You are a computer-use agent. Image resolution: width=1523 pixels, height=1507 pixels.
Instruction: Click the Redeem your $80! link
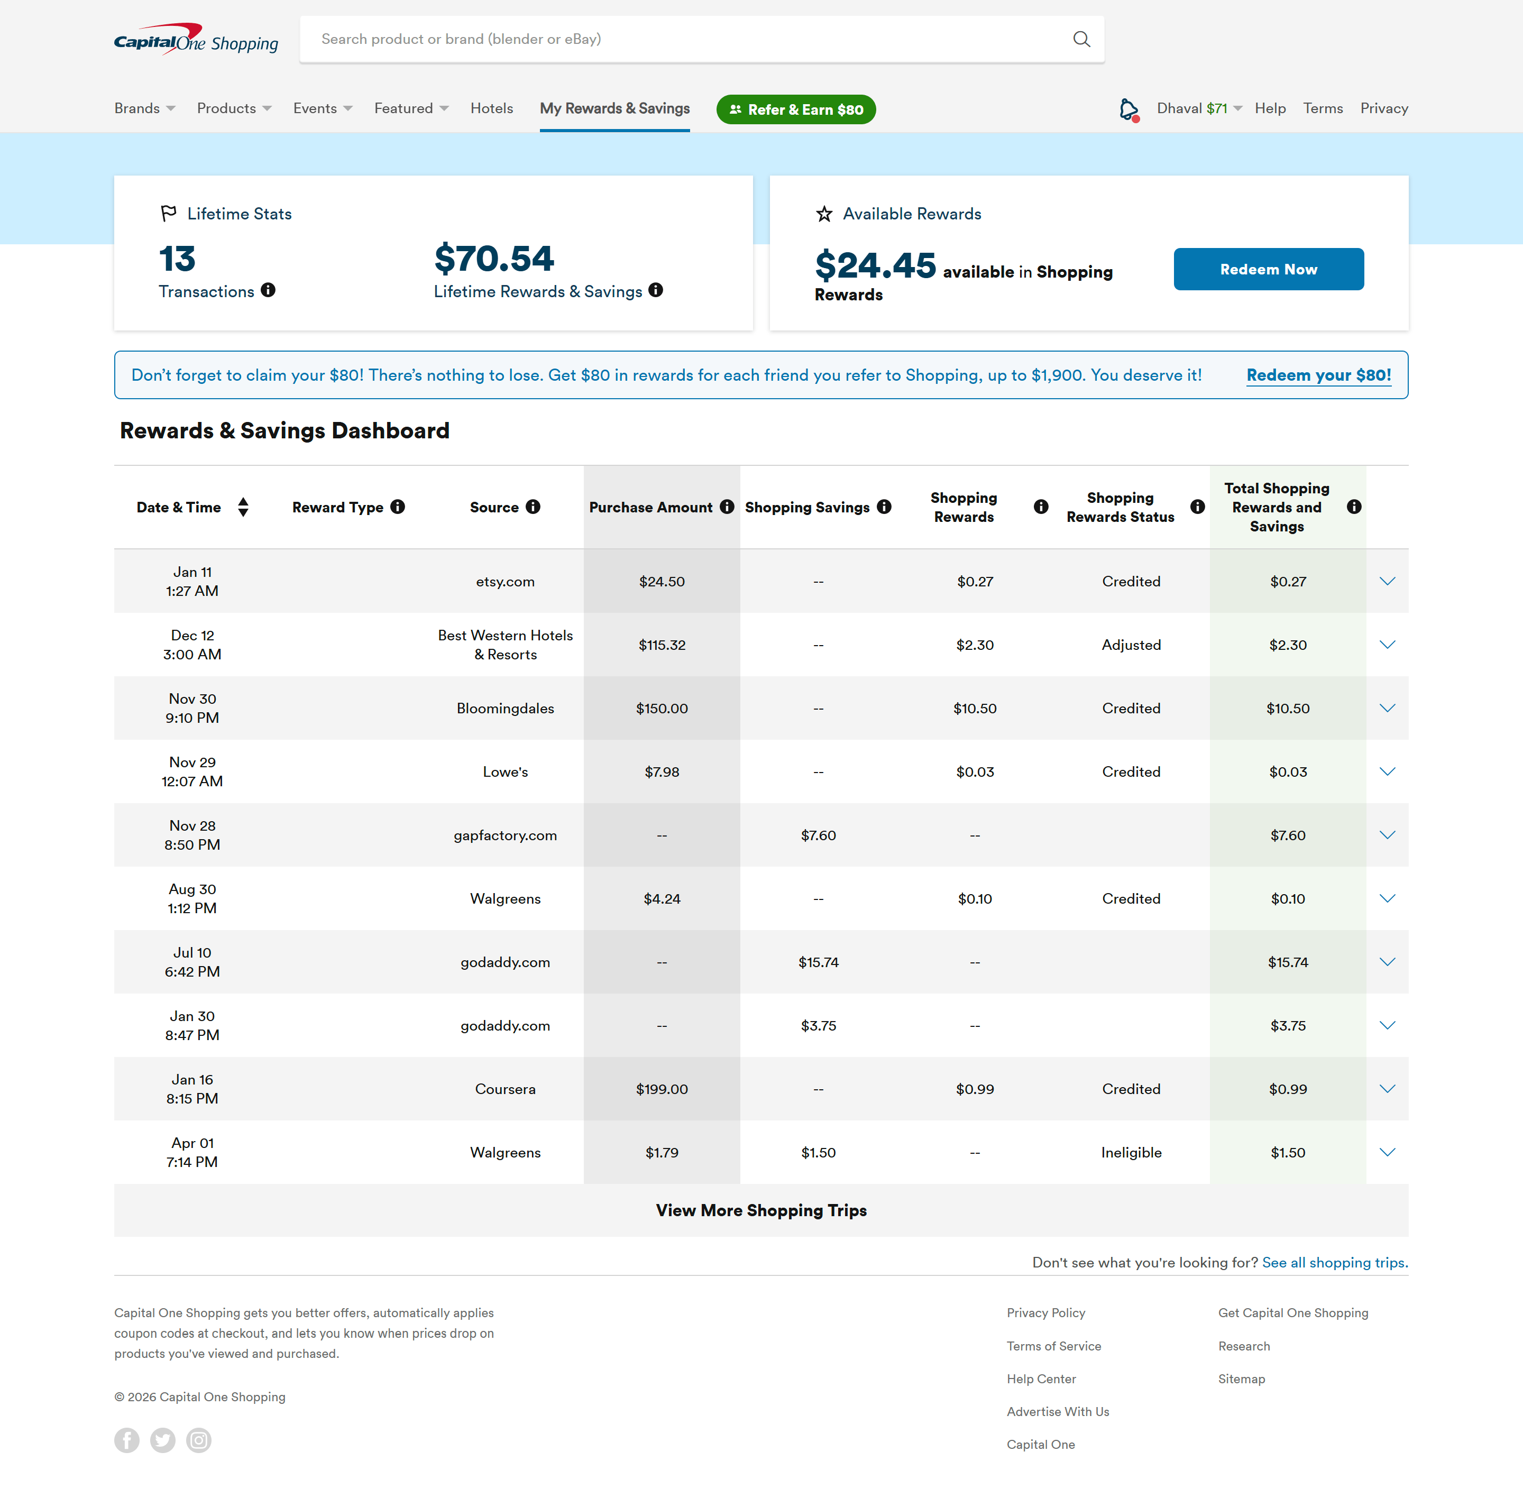(1319, 375)
